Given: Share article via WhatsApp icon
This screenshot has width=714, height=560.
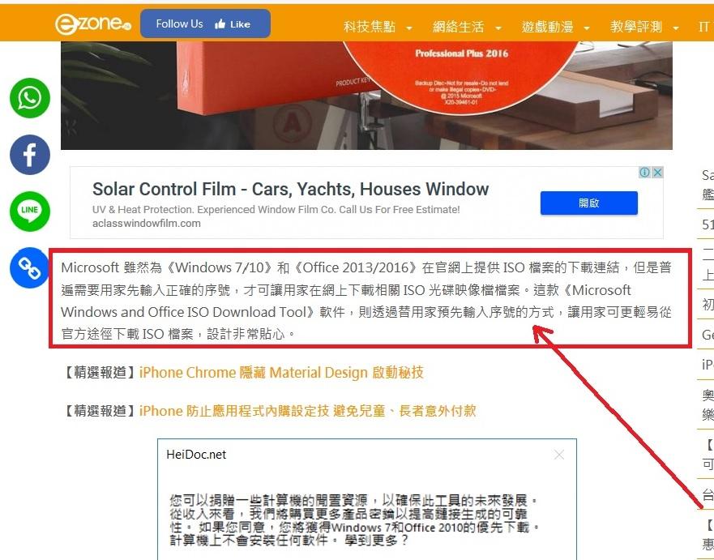Looking at the screenshot, I should pos(30,98).
